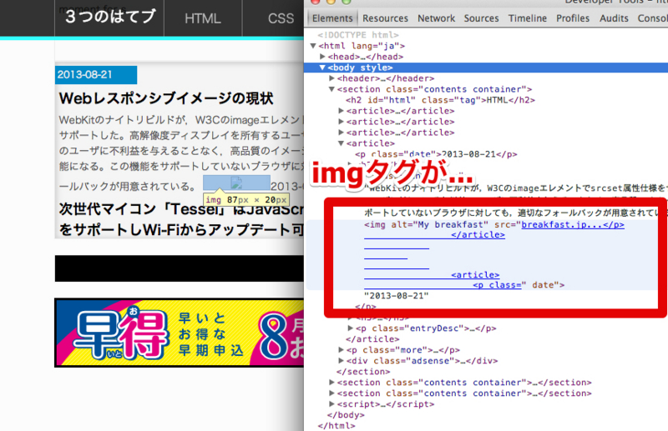Expand the second section contents container node
This screenshot has width=668, height=431.
pos(331,383)
